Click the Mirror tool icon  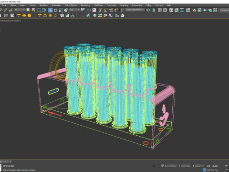tap(148, 10)
